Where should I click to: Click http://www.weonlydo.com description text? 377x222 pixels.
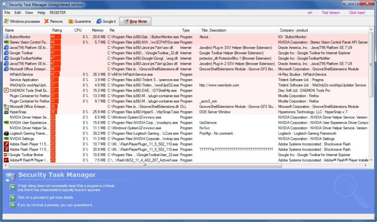click(219, 85)
